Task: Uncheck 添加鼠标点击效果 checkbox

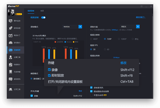Action: (x=91, y=91)
